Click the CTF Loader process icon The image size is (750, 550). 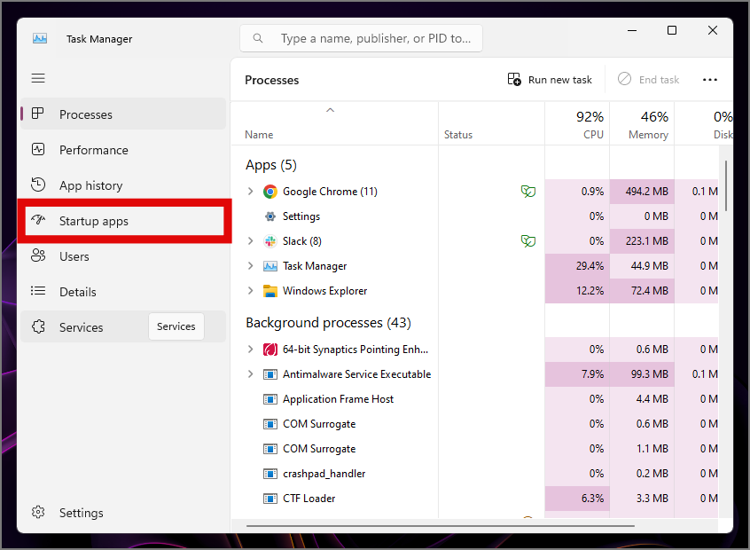click(270, 499)
